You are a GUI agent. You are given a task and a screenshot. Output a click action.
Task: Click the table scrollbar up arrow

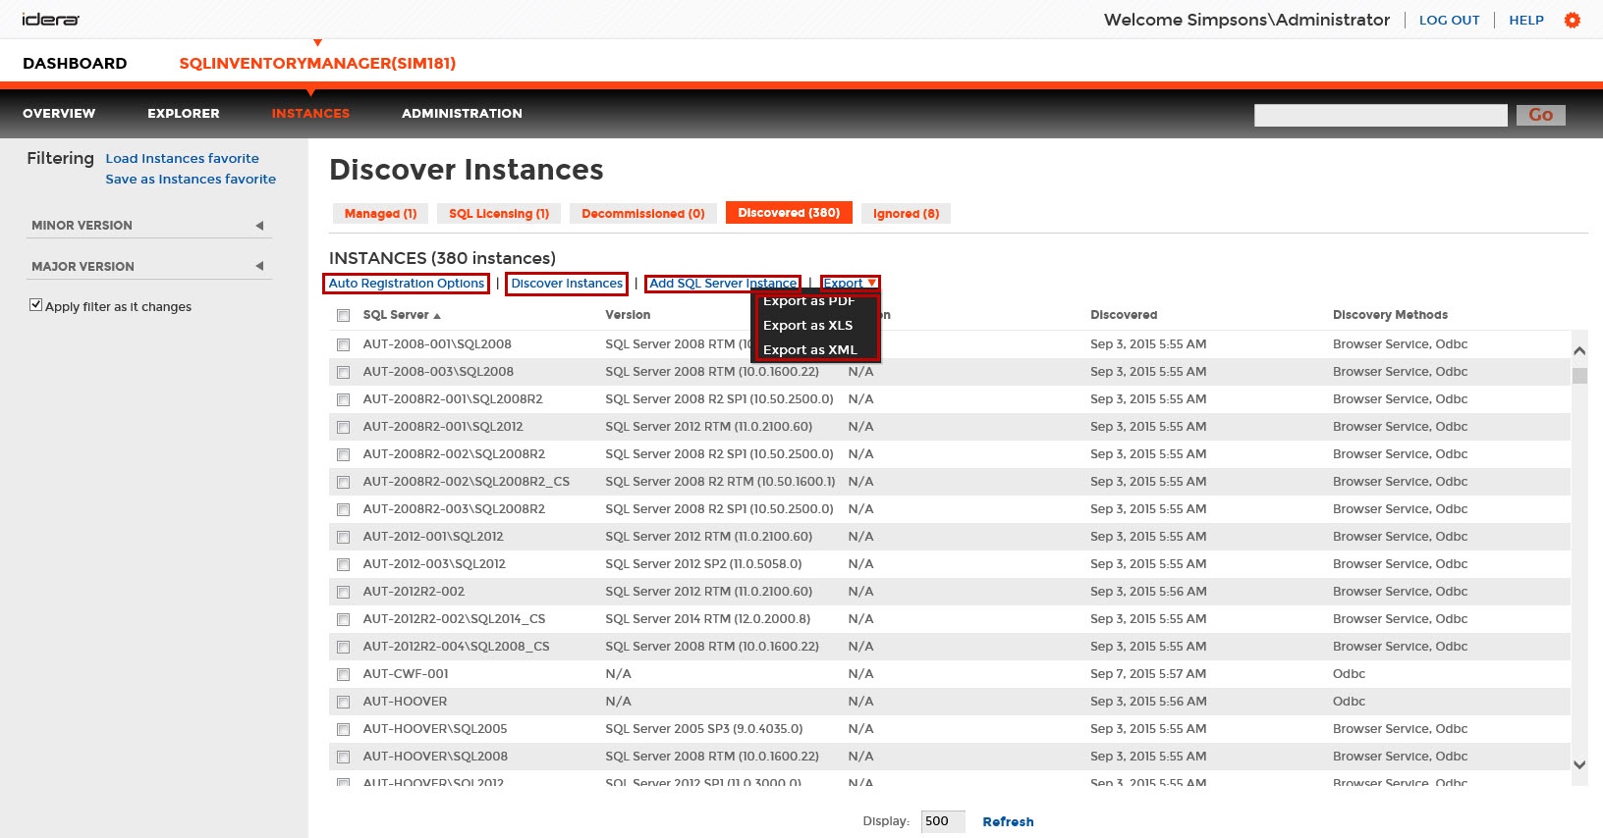(x=1579, y=350)
